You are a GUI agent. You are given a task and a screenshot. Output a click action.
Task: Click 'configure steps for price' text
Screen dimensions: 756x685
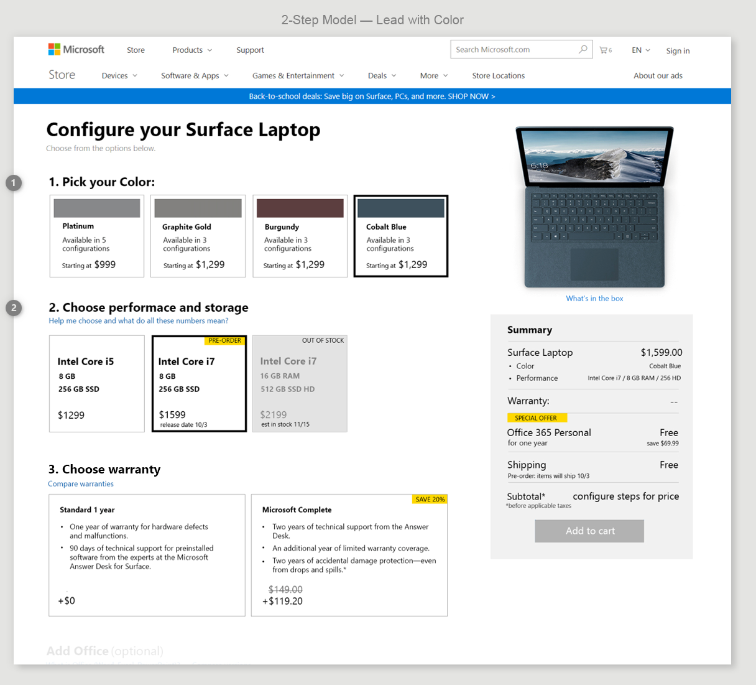(x=625, y=496)
